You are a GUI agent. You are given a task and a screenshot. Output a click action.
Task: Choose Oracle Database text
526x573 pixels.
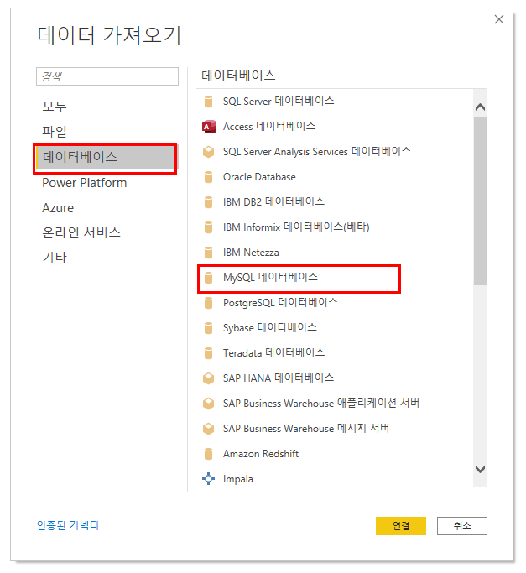click(259, 177)
